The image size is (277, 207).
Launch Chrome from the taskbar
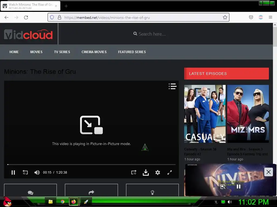pyautogui.click(x=62, y=202)
